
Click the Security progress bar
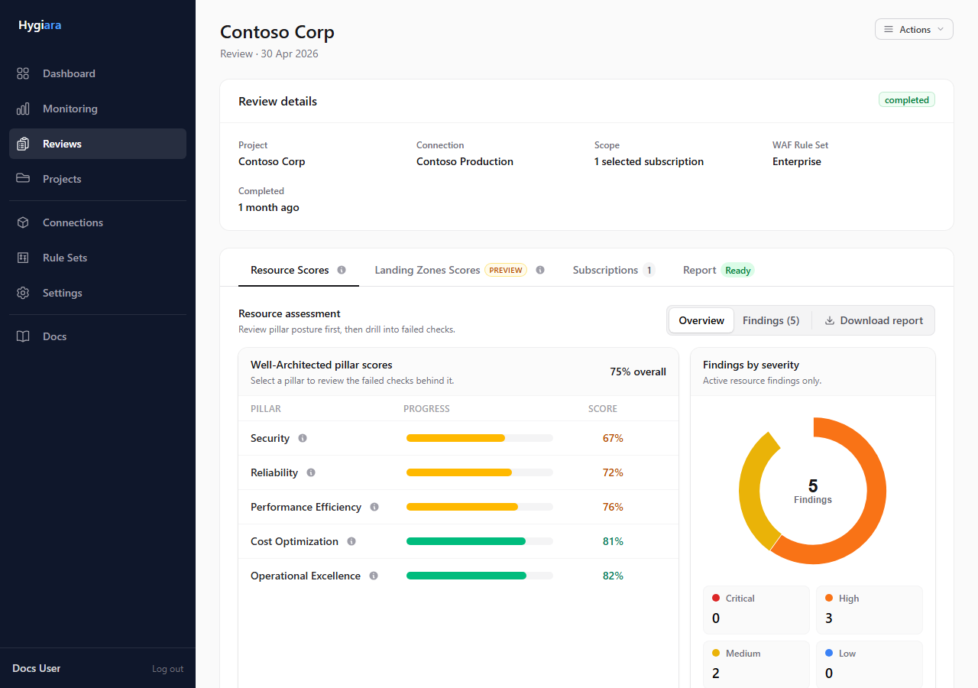[480, 438]
